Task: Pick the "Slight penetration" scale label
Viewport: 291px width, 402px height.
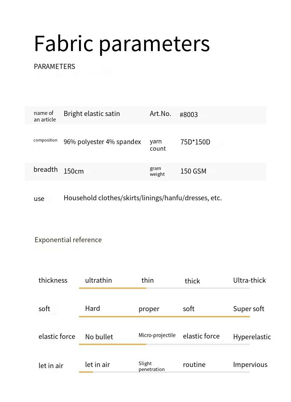Action: tap(151, 366)
